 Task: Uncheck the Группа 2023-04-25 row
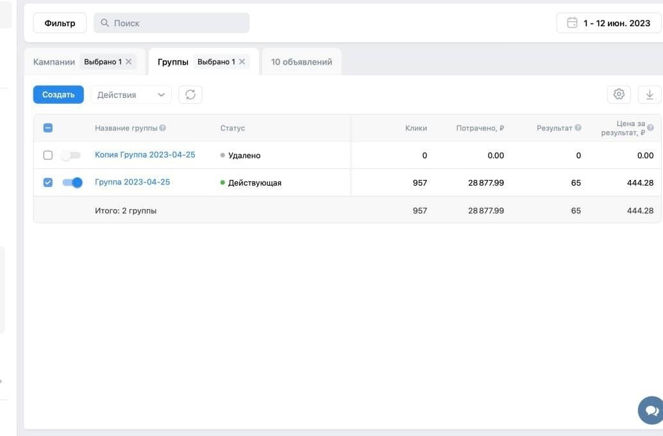click(x=48, y=182)
